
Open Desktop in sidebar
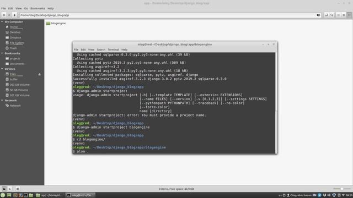click(x=15, y=32)
